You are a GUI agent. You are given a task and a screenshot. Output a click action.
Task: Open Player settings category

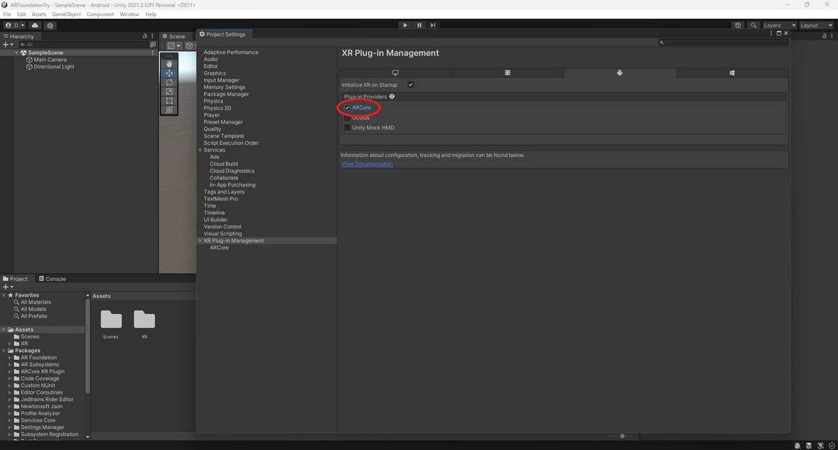(212, 115)
